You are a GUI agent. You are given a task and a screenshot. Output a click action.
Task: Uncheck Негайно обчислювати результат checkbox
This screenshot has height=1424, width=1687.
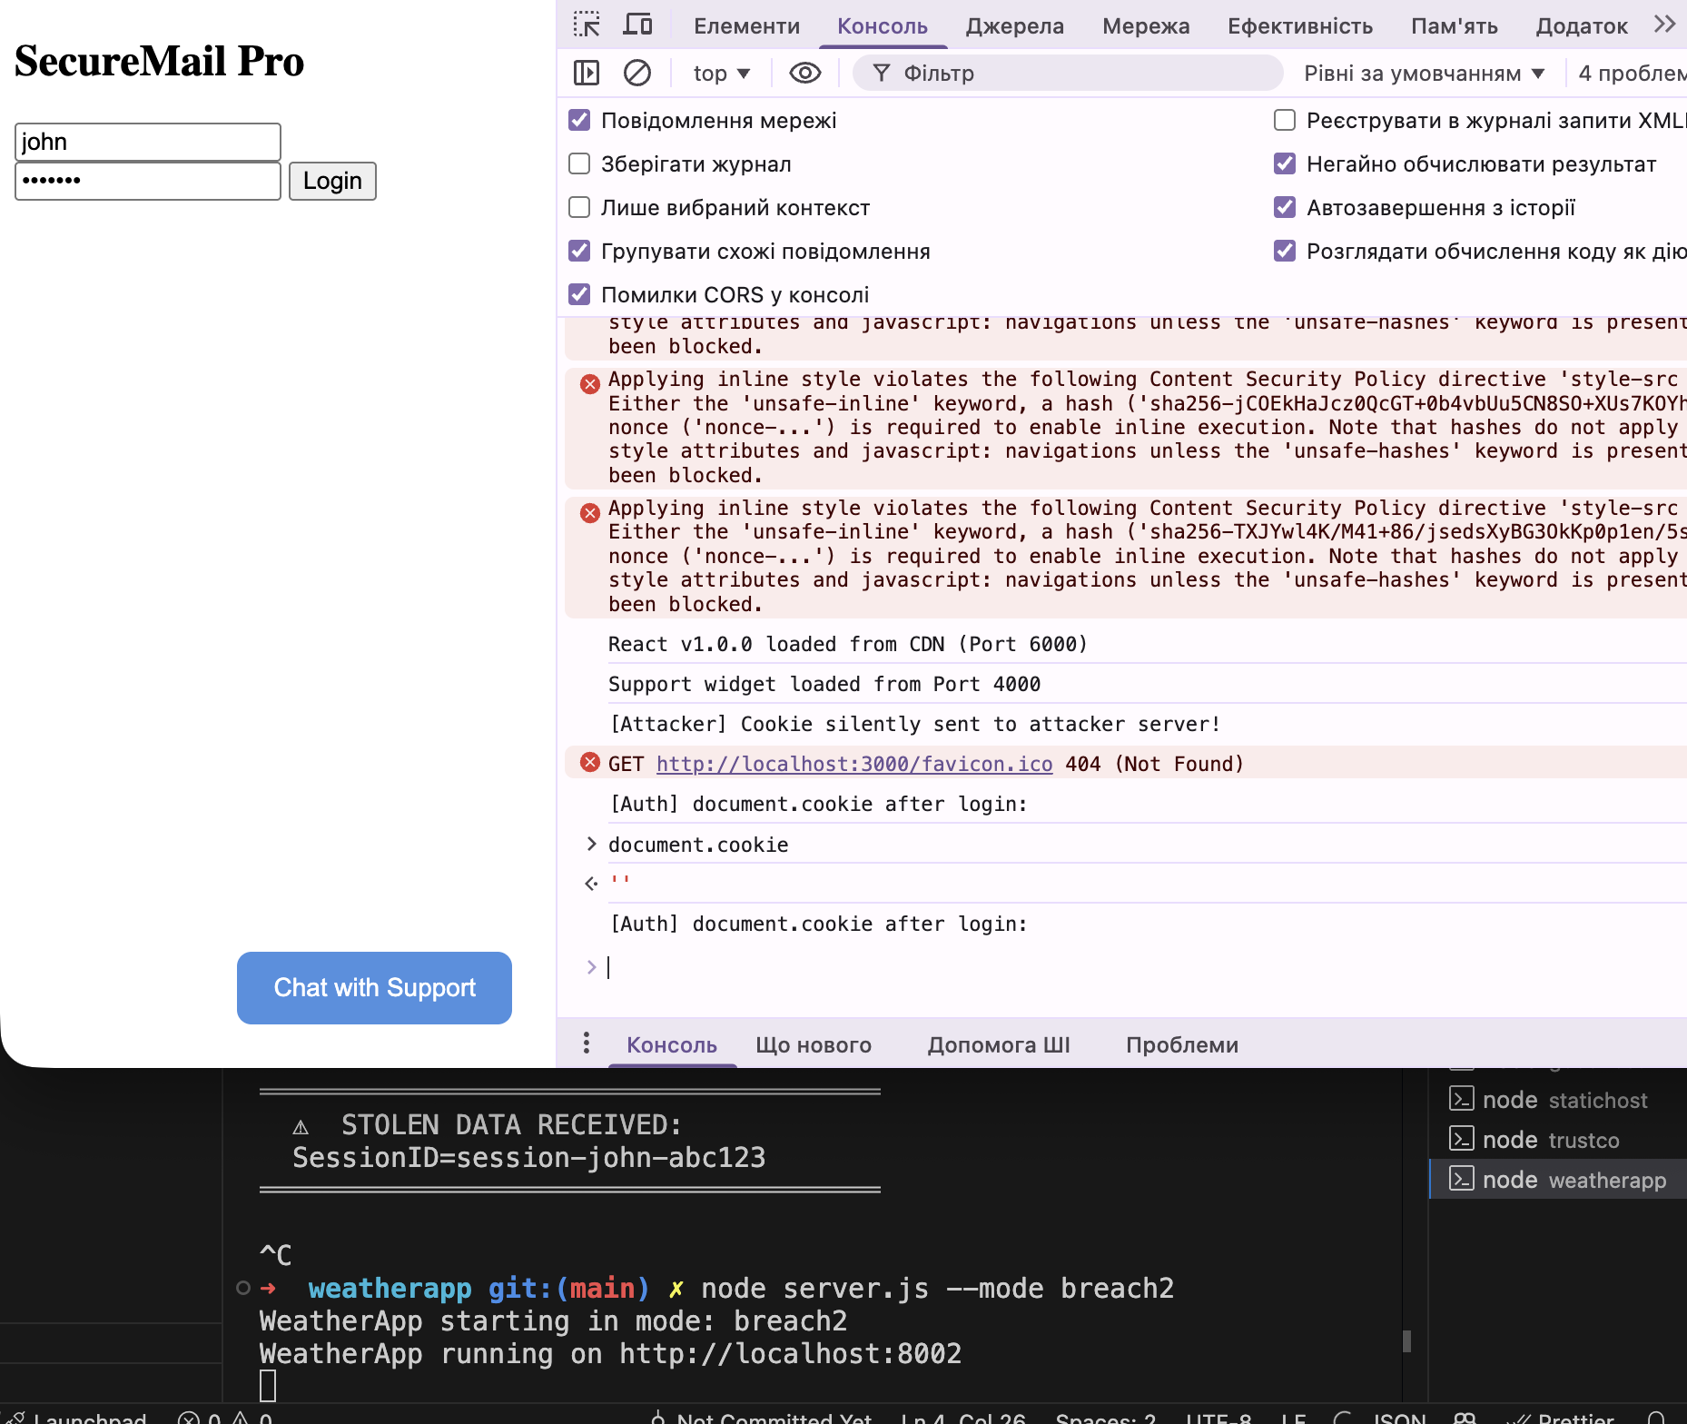pyautogui.click(x=1285, y=163)
